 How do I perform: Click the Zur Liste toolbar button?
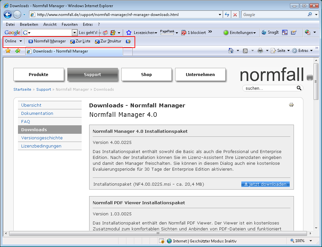tap(80, 41)
